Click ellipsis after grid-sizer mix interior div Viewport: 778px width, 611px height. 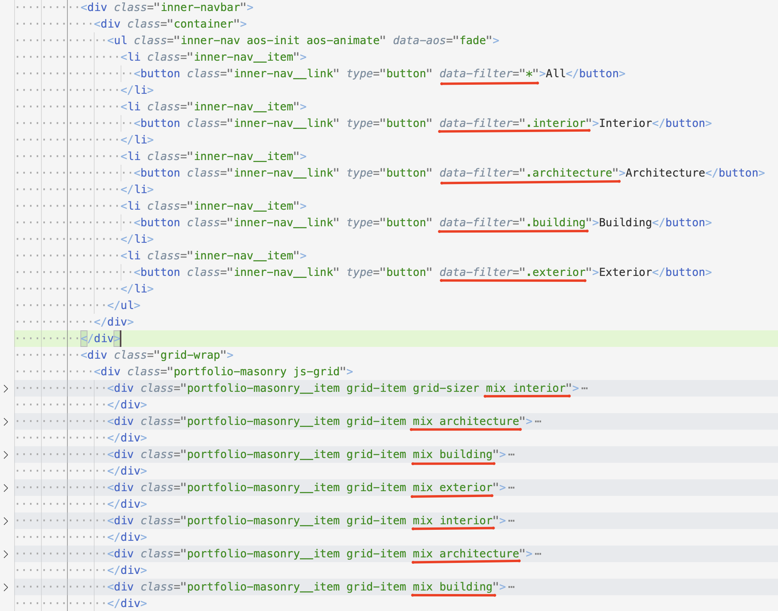pos(584,389)
